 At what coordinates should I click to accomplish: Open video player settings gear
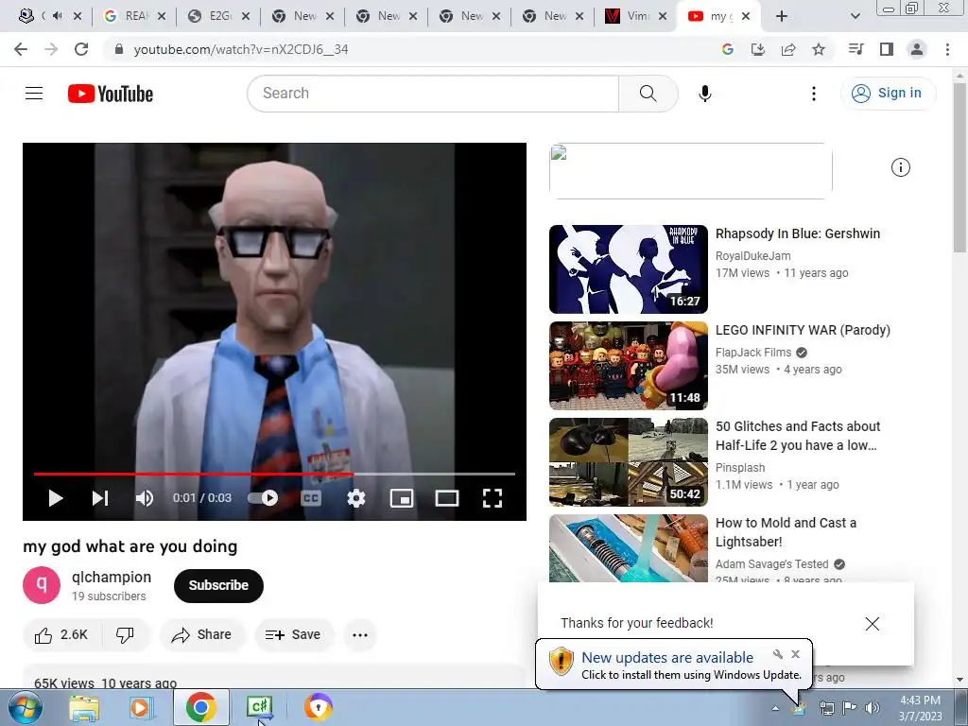(356, 498)
